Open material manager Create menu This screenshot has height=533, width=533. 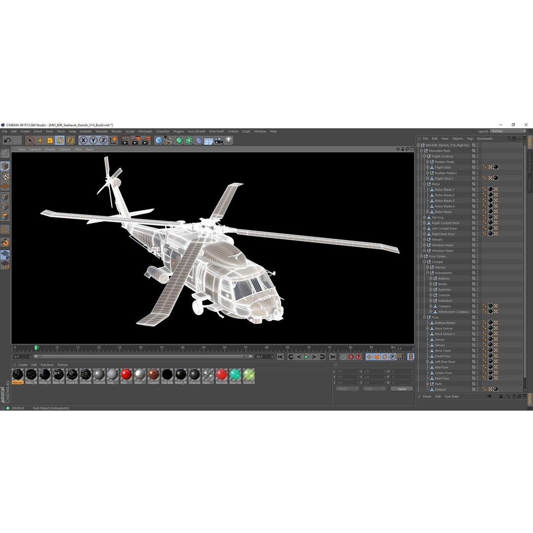23,365
